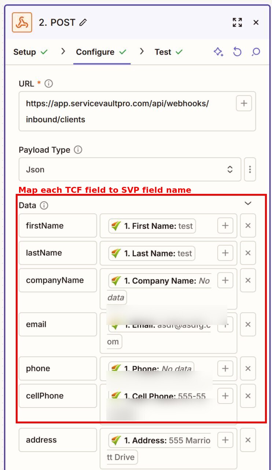Image resolution: width=272 pixels, height=470 pixels.
Task: Open the Payload Type Json dropdown
Action: coord(130,169)
